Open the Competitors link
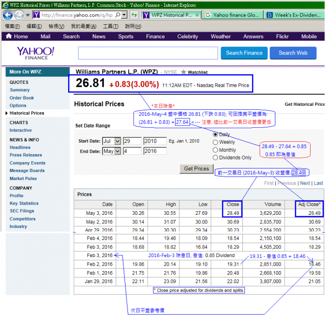 pos(23,219)
